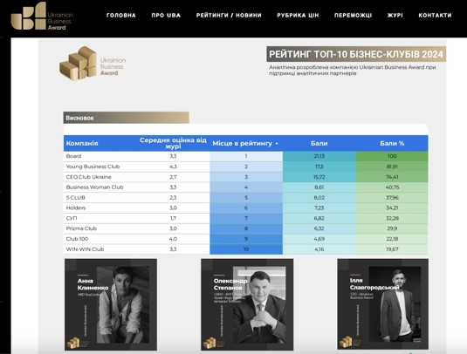Select the S CLUB row
467x354 pixels.
245,198
